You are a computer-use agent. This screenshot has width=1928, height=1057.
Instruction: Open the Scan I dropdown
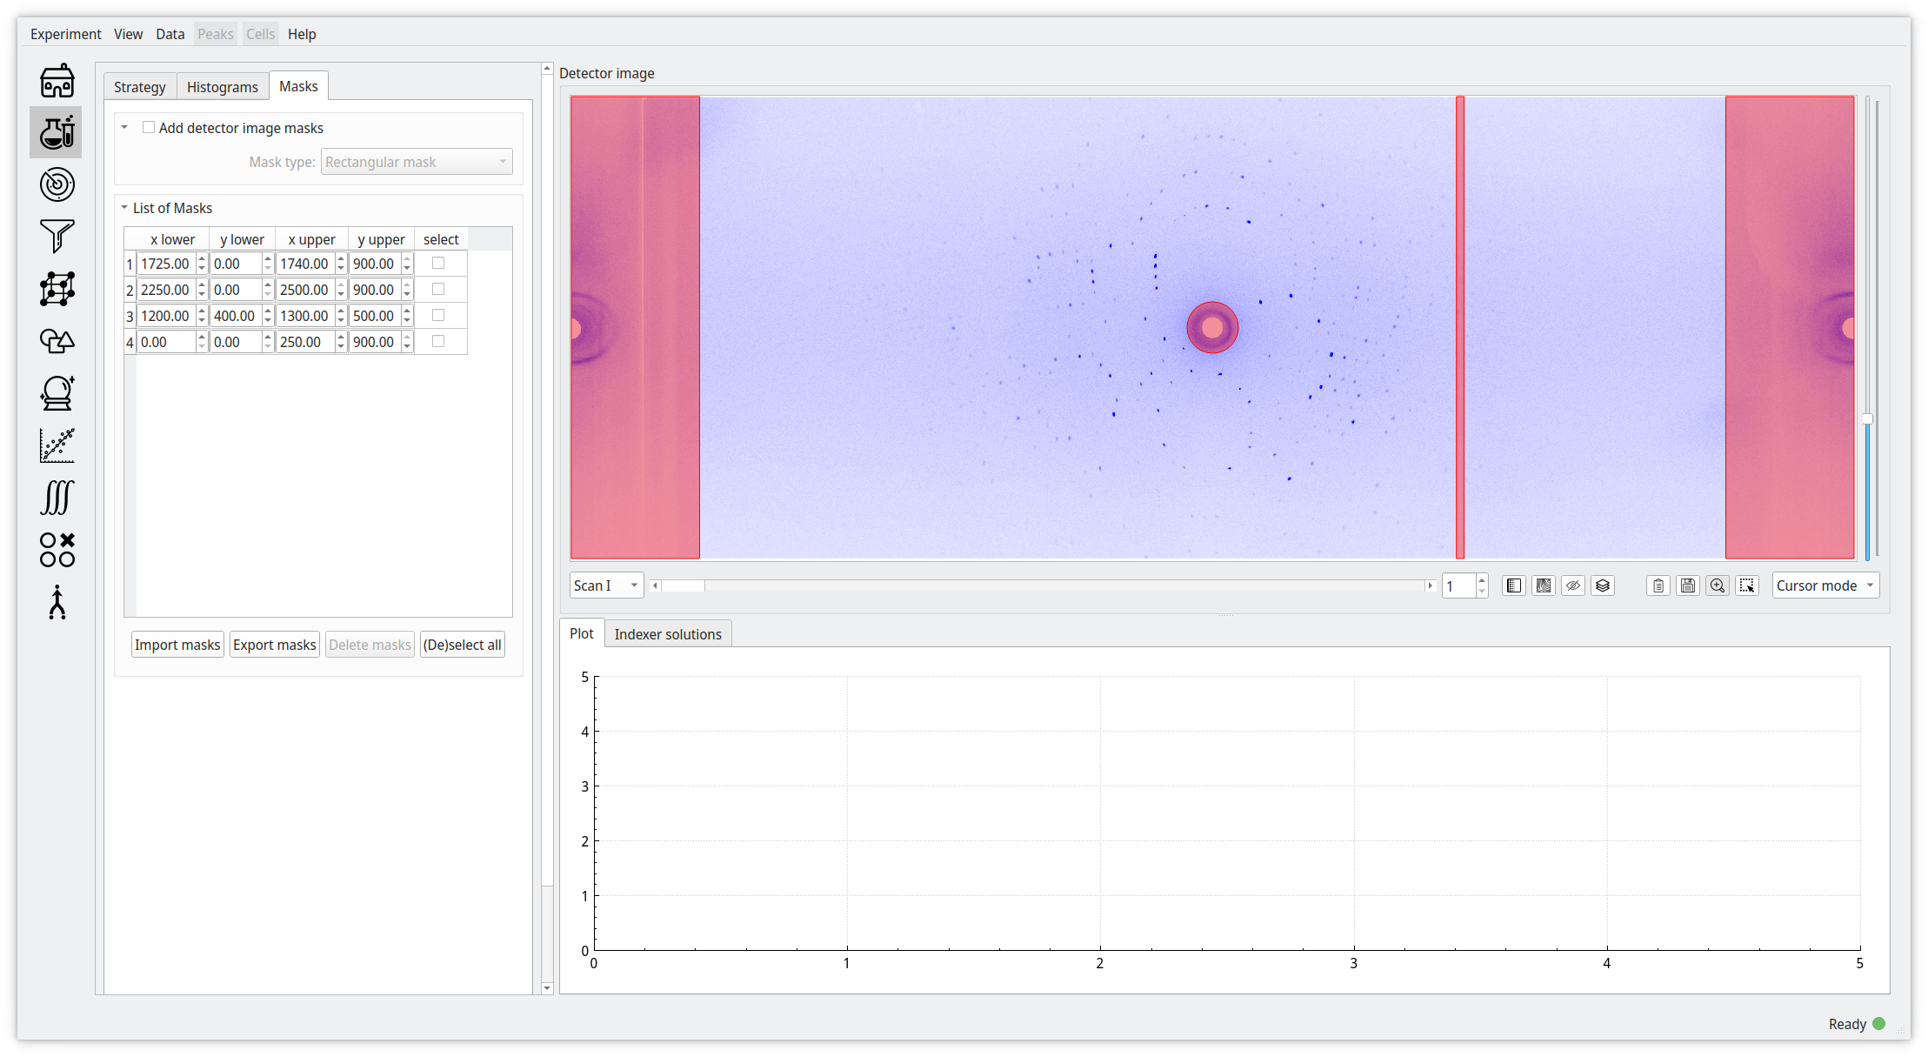pos(606,585)
